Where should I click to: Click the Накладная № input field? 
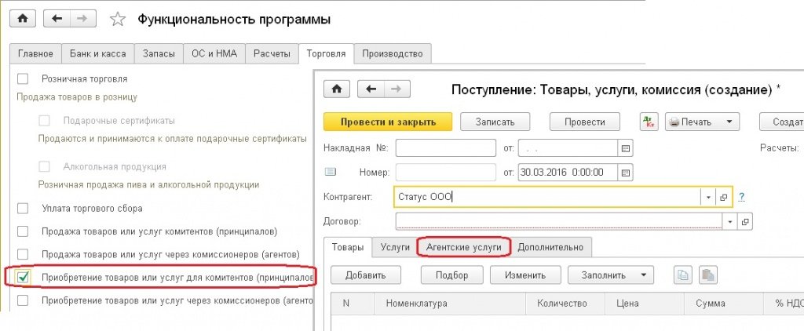444,148
